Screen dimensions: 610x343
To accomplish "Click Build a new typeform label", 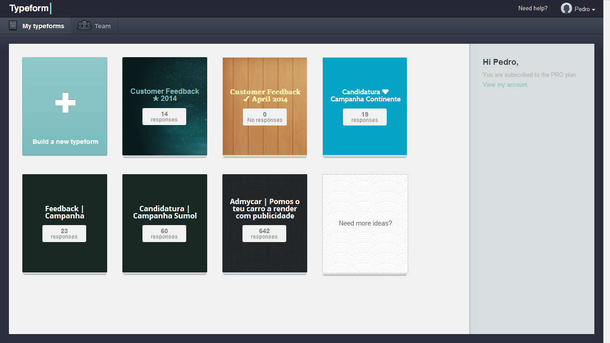I will 65,142.
